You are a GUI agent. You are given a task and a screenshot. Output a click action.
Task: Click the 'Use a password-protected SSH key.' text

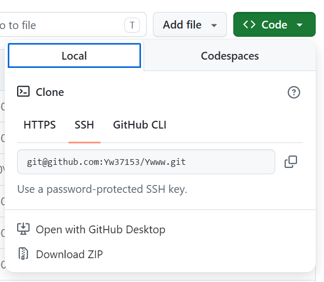(102, 189)
